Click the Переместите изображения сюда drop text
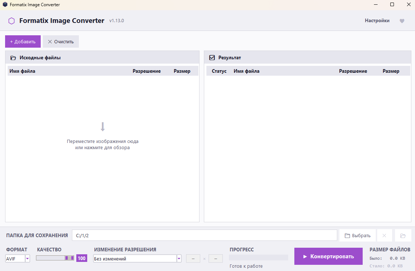The image size is (415, 271). [x=102, y=144]
